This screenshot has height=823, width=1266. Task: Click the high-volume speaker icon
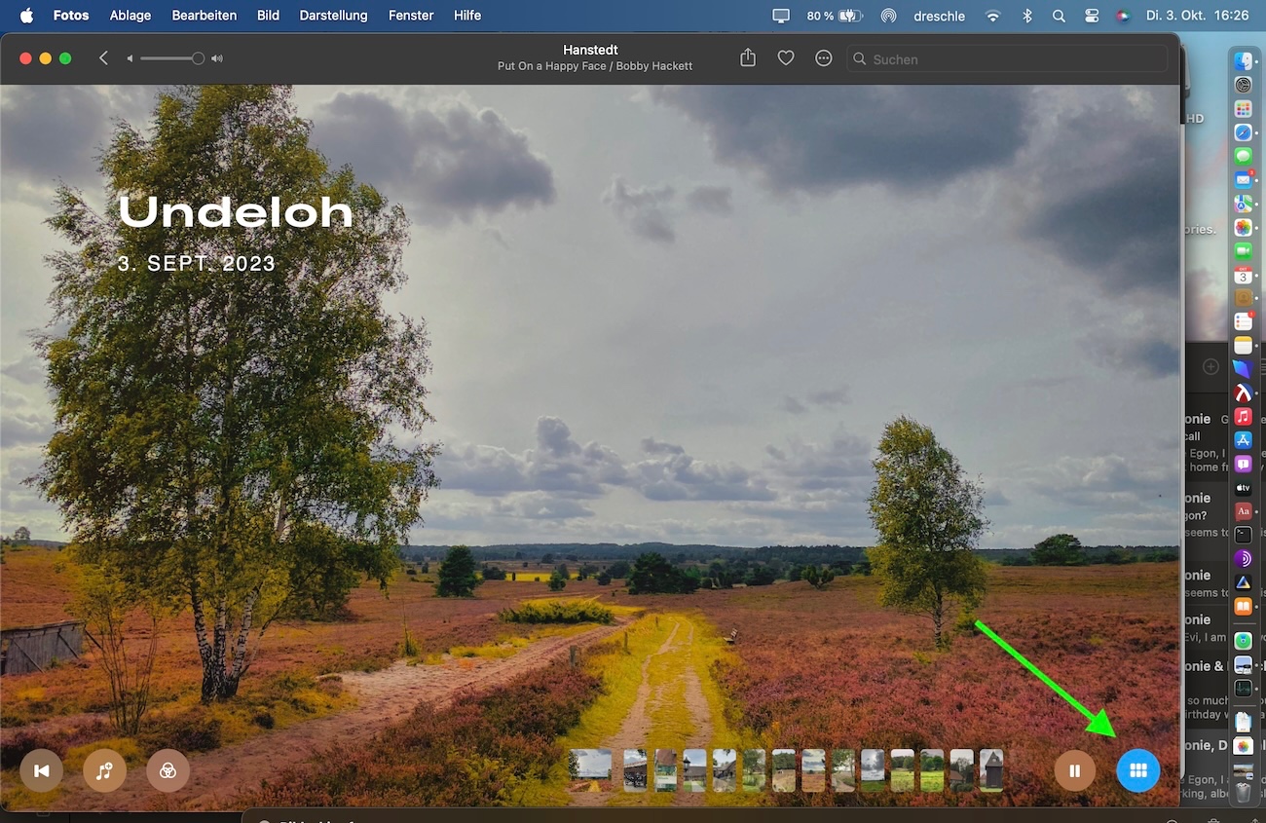tap(217, 58)
